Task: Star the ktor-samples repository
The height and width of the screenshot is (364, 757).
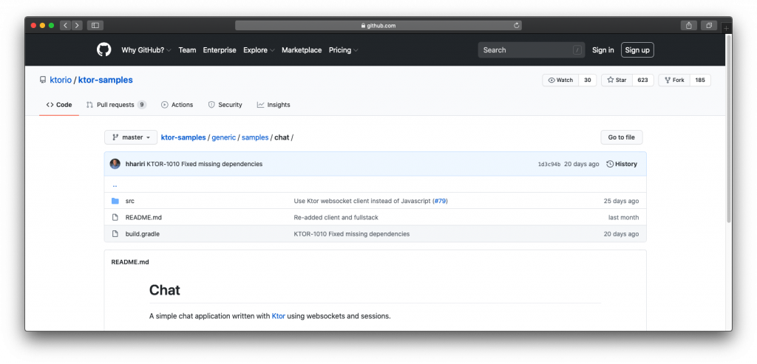Action: [617, 80]
